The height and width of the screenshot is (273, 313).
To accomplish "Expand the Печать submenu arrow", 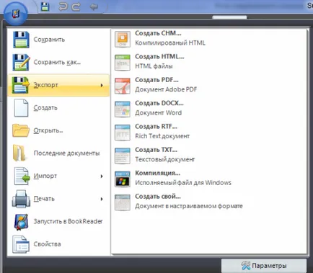I will [102, 199].
